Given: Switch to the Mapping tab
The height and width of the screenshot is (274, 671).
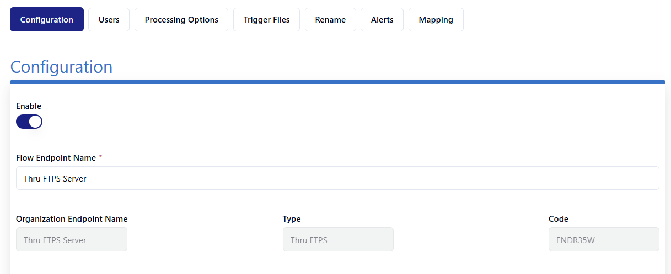Looking at the screenshot, I should coord(436,19).
